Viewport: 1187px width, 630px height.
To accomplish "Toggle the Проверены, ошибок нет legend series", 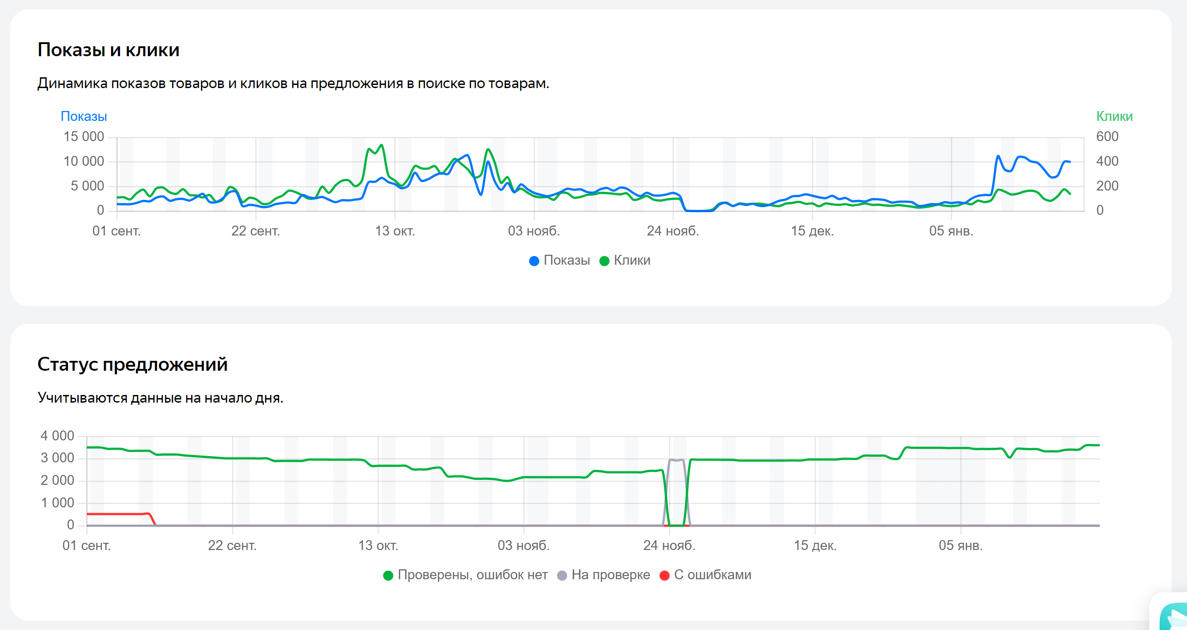I will [465, 575].
